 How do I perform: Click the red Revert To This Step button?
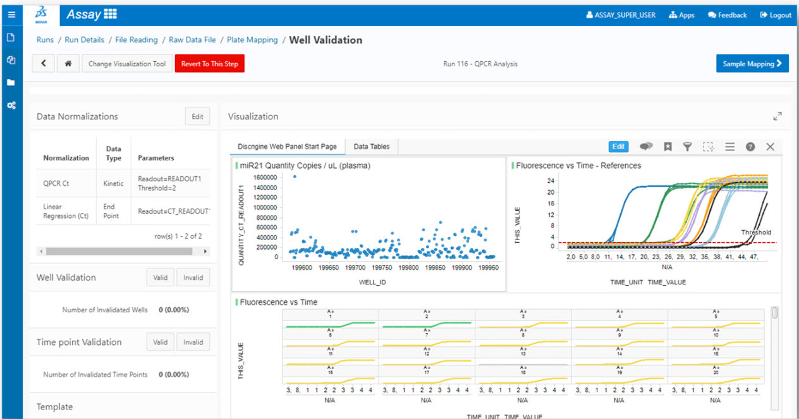pyautogui.click(x=209, y=64)
